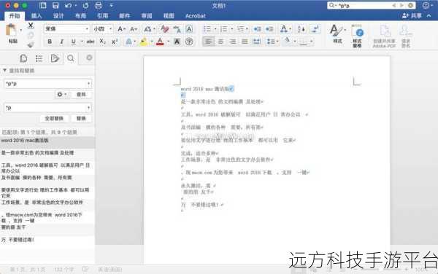Clear the title bar search field
438x274 pixels.
click(x=410, y=5)
